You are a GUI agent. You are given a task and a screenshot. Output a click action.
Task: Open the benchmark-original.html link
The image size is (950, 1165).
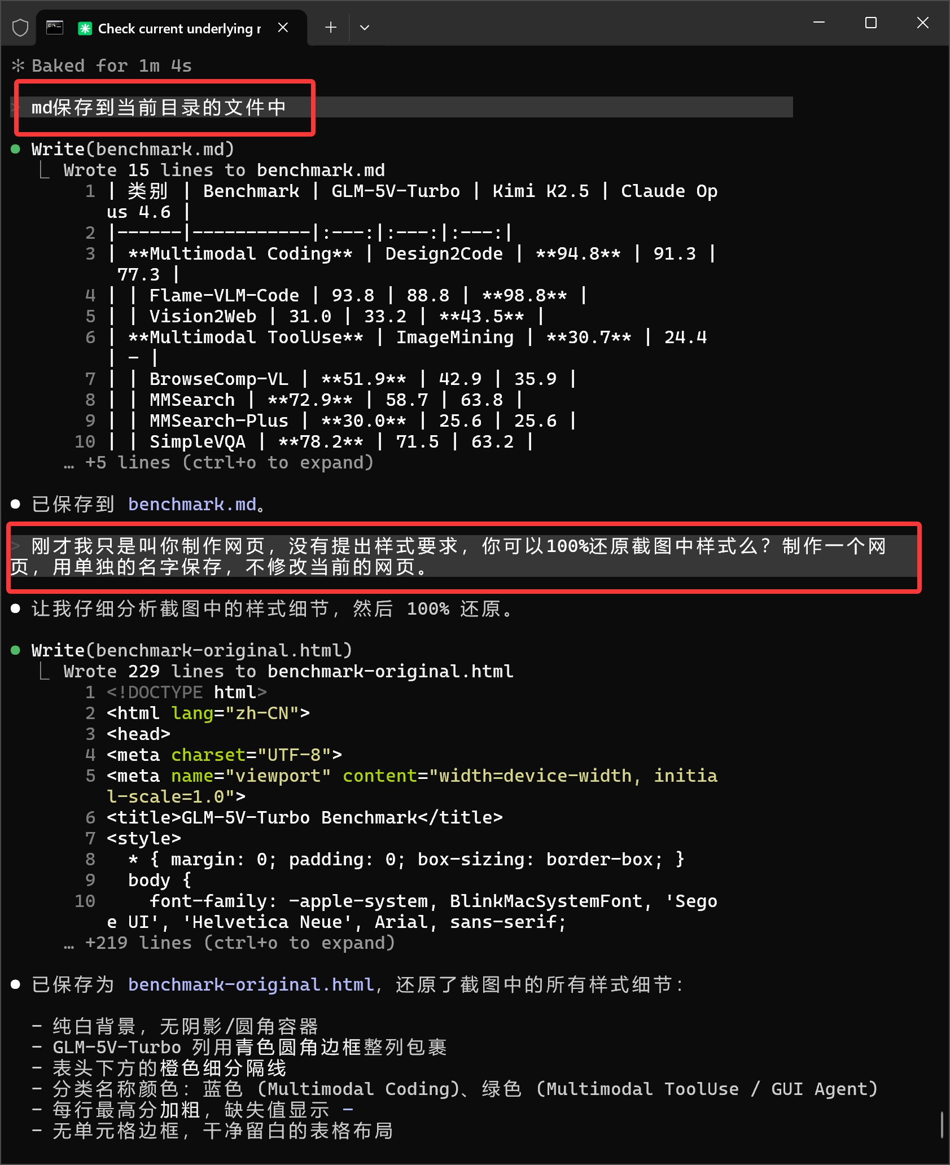coord(251,984)
